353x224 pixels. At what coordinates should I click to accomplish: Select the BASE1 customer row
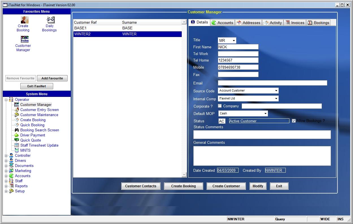click(x=127, y=28)
